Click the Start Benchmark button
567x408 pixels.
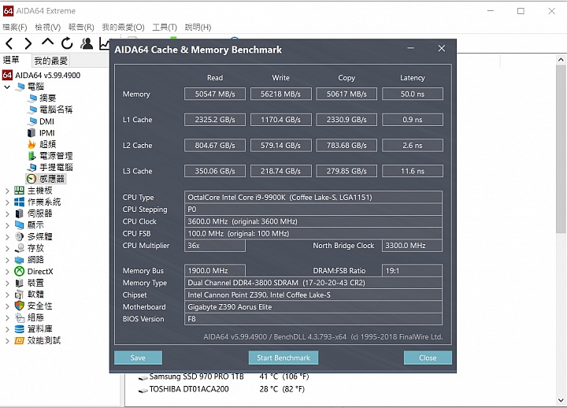point(283,358)
